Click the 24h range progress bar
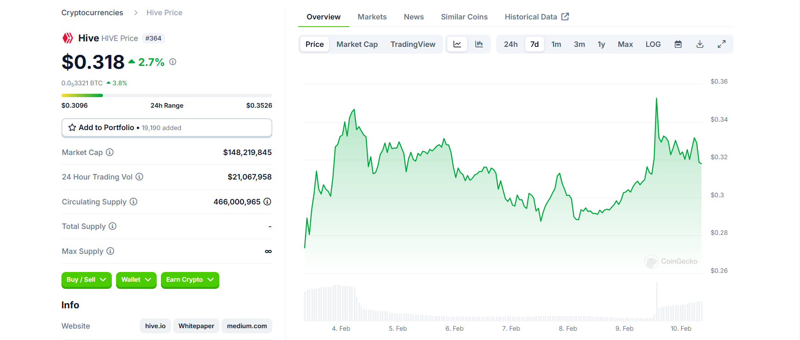Viewport: 800px width, 340px height. (x=167, y=95)
